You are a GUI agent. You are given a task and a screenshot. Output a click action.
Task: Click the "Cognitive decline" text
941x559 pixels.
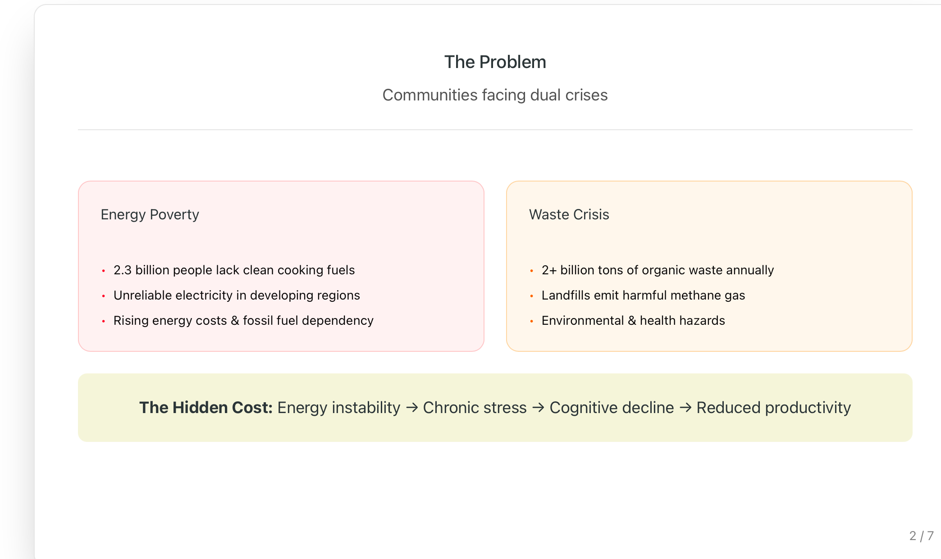click(612, 408)
